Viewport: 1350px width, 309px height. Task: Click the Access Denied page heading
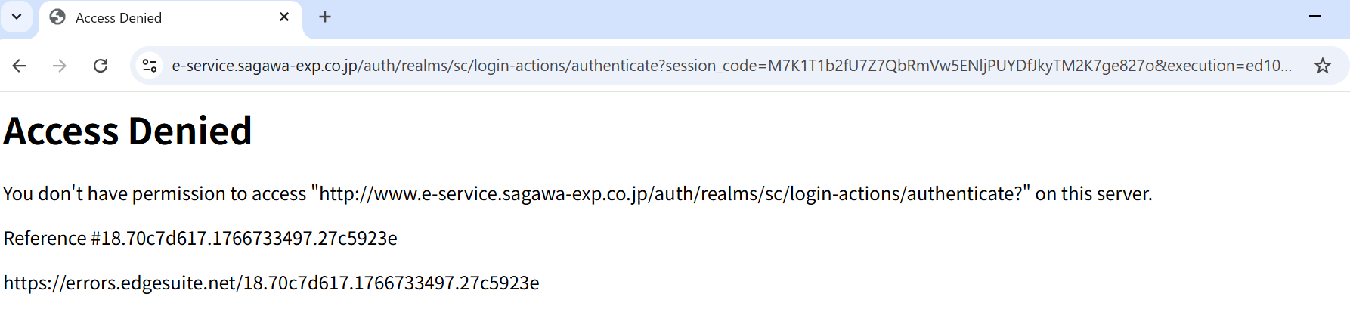click(128, 131)
